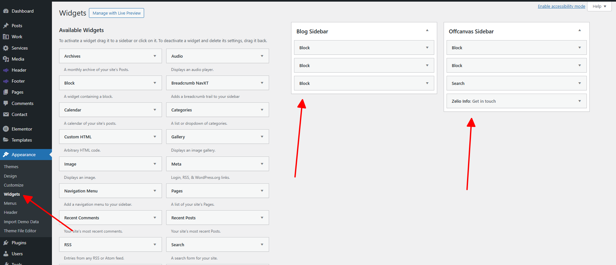Expand the Audio widget arrow

[x=262, y=56]
